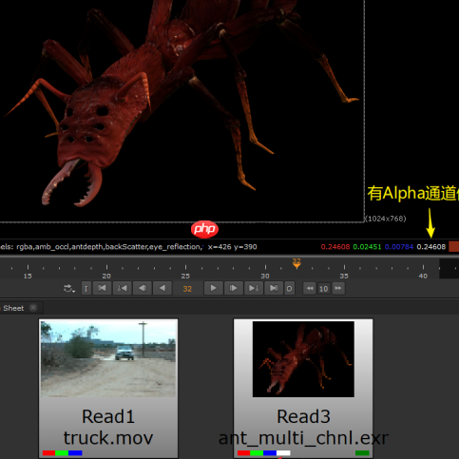Click the green value 0.02451
459x459 pixels.
tap(367, 247)
